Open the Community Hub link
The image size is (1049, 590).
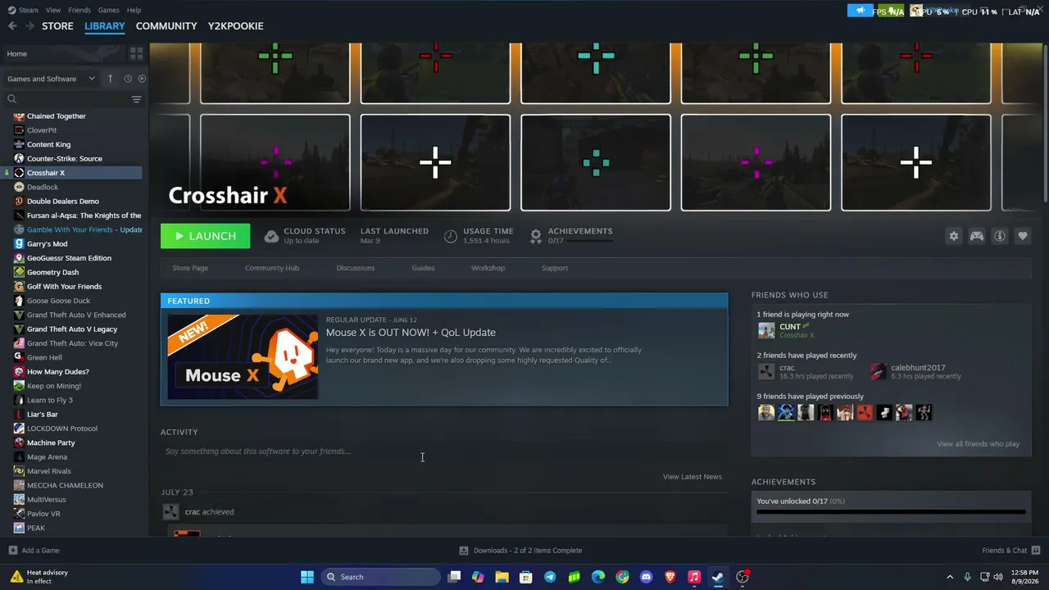(x=272, y=268)
